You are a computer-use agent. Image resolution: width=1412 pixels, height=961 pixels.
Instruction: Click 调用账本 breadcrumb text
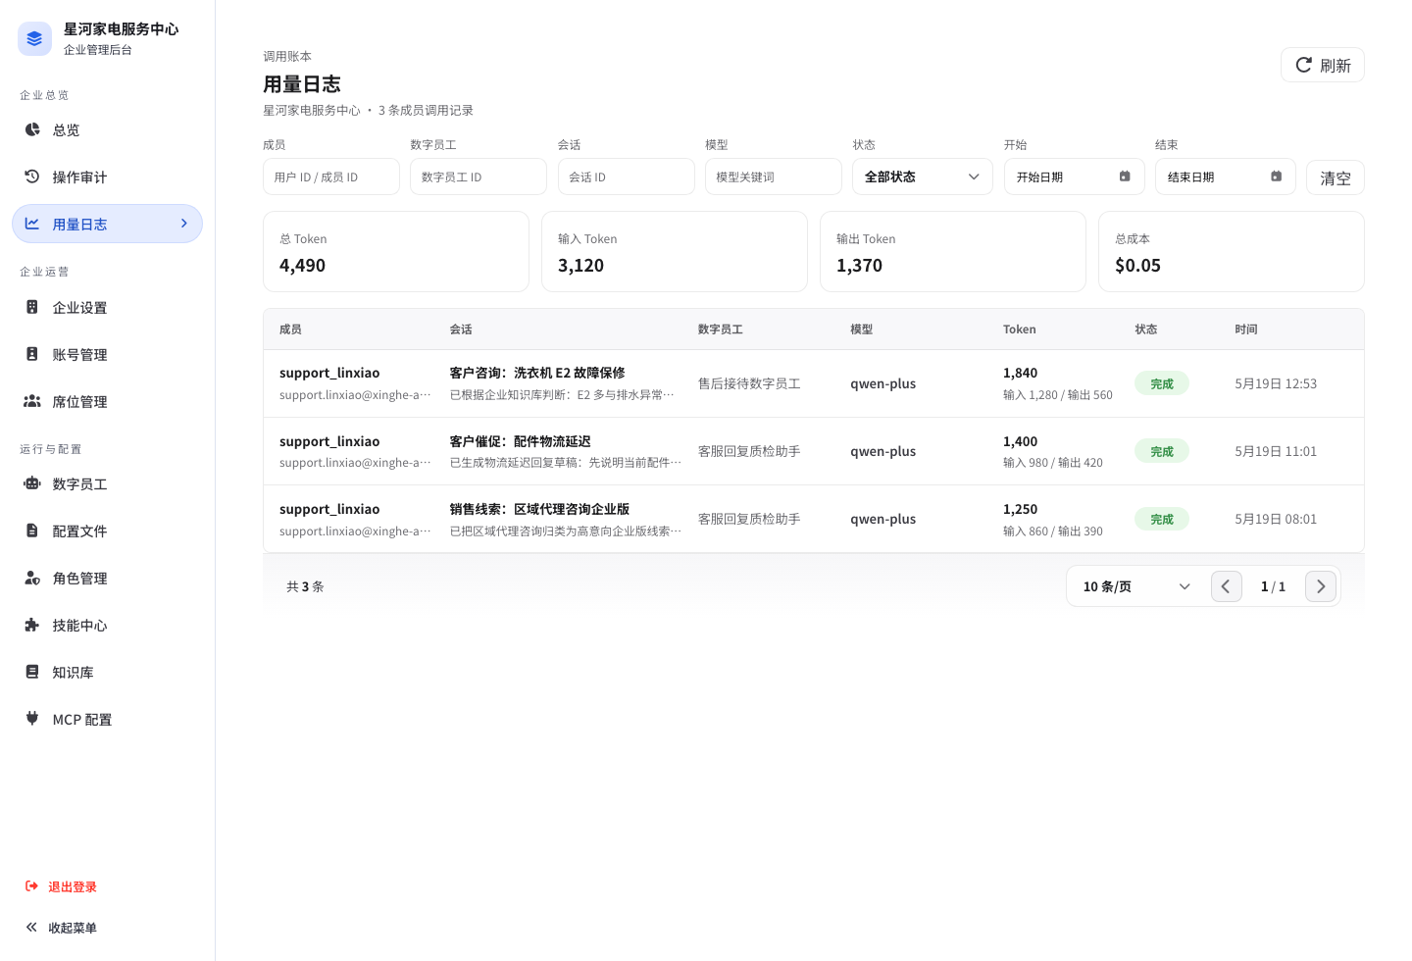click(287, 56)
